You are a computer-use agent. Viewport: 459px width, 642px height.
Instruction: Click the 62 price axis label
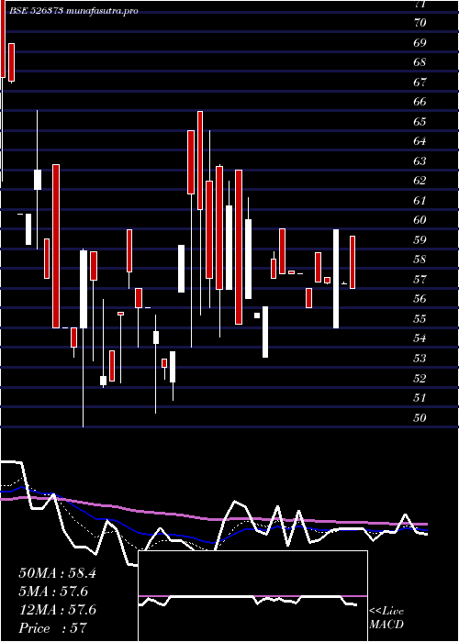click(x=420, y=181)
